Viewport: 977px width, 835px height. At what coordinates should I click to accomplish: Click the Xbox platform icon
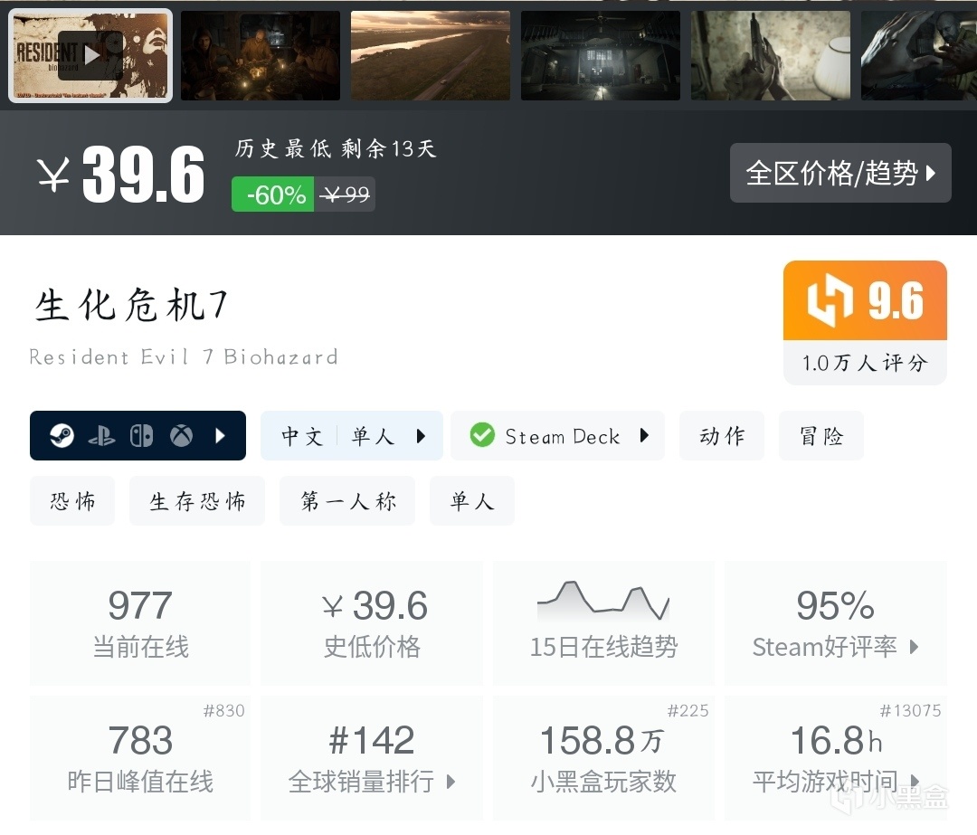181,435
